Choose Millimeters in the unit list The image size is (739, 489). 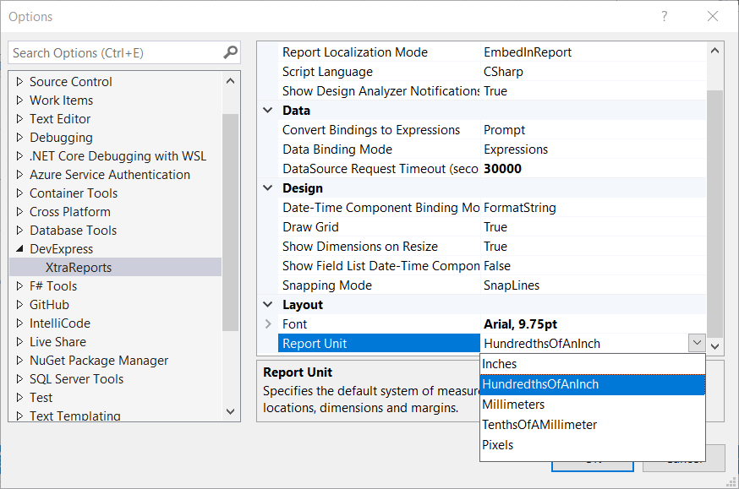[513, 405]
